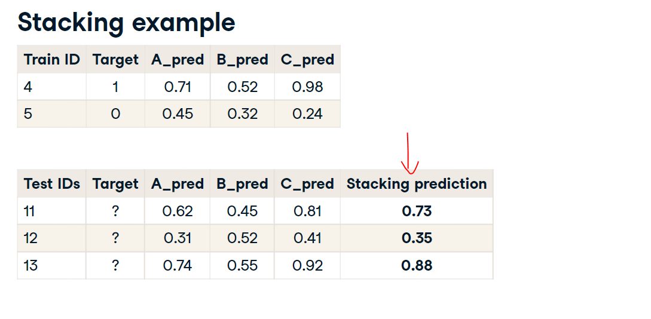
Task: Click the 0.92 C_pred test value
Action: click(x=307, y=265)
